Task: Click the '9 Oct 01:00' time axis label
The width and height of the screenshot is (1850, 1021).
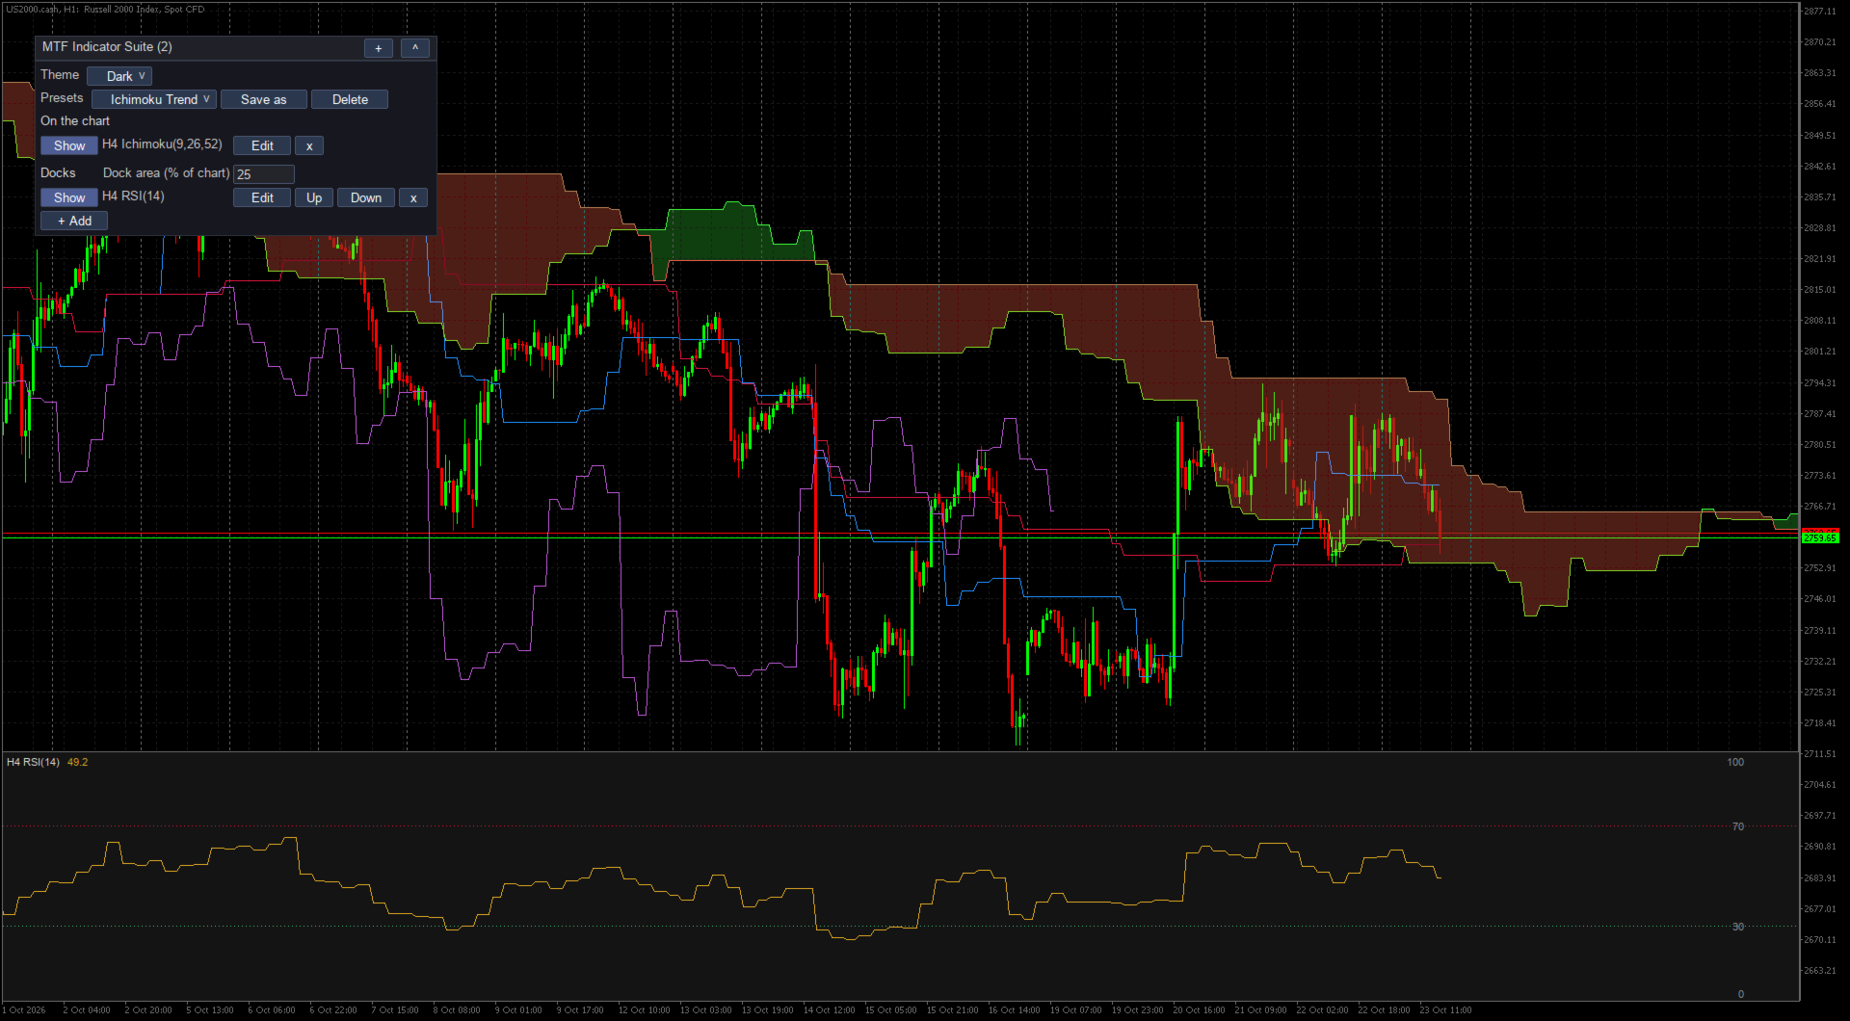Action: click(x=518, y=1010)
